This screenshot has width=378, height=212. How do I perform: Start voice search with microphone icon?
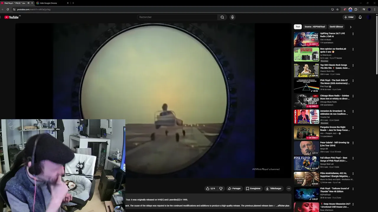232,17
